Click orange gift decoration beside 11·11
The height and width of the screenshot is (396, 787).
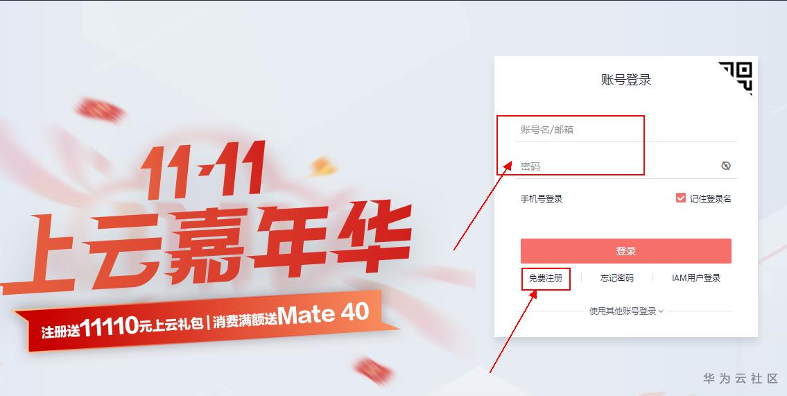click(322, 166)
